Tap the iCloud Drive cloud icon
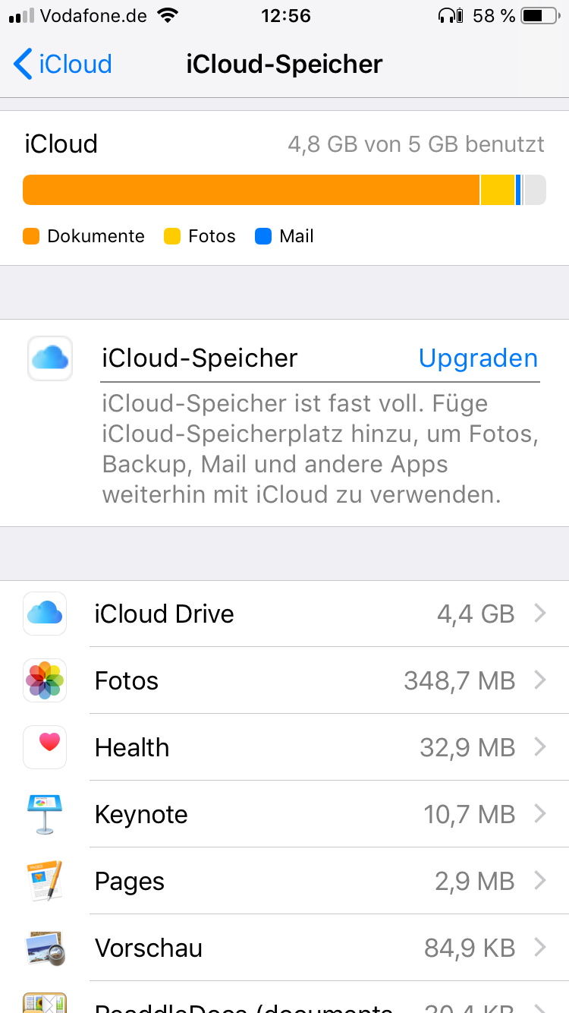569x1013 pixels. (x=45, y=614)
